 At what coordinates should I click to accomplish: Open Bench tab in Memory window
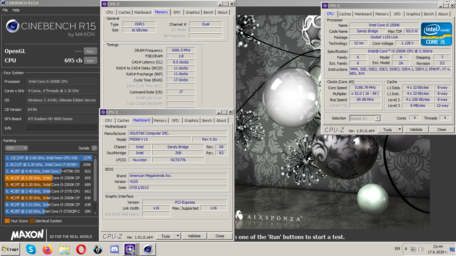[208, 12]
